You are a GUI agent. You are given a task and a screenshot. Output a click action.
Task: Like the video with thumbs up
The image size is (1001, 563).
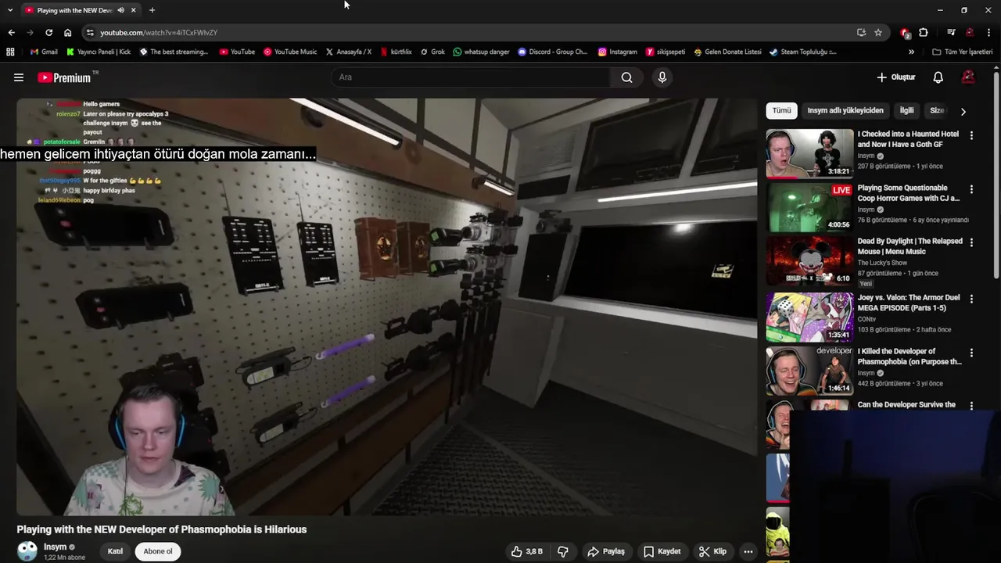tap(527, 551)
